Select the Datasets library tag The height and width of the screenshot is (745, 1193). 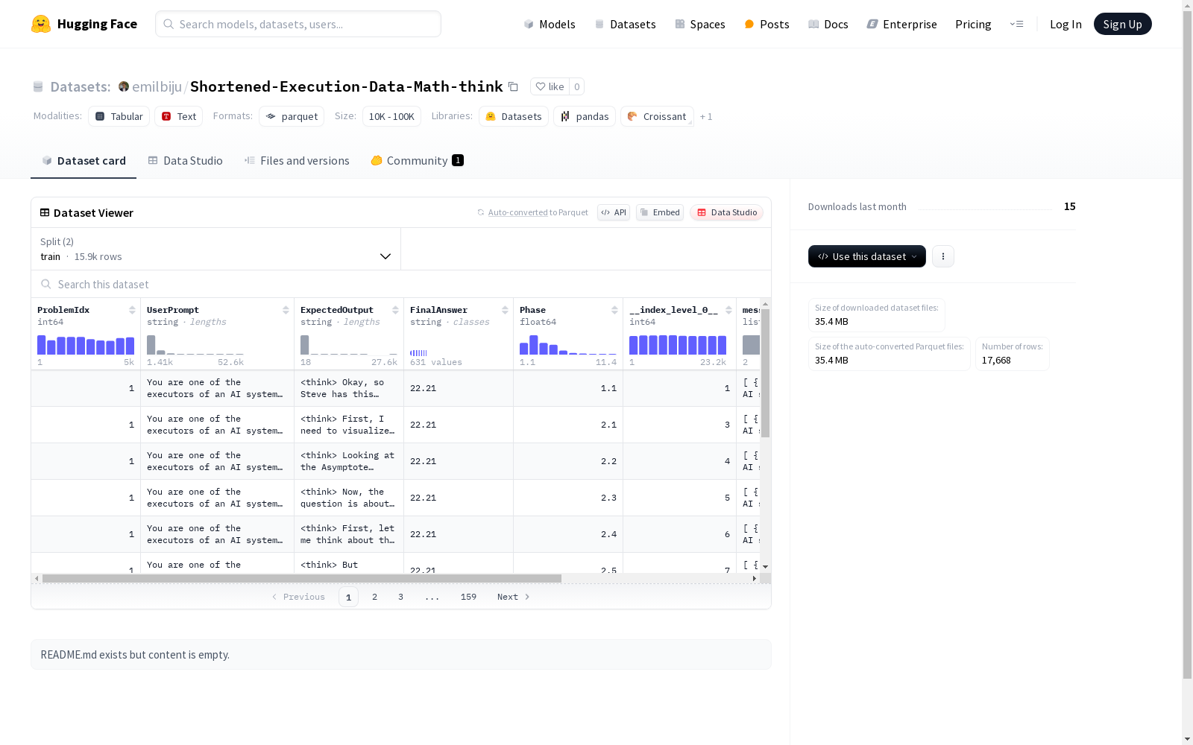pos(514,116)
